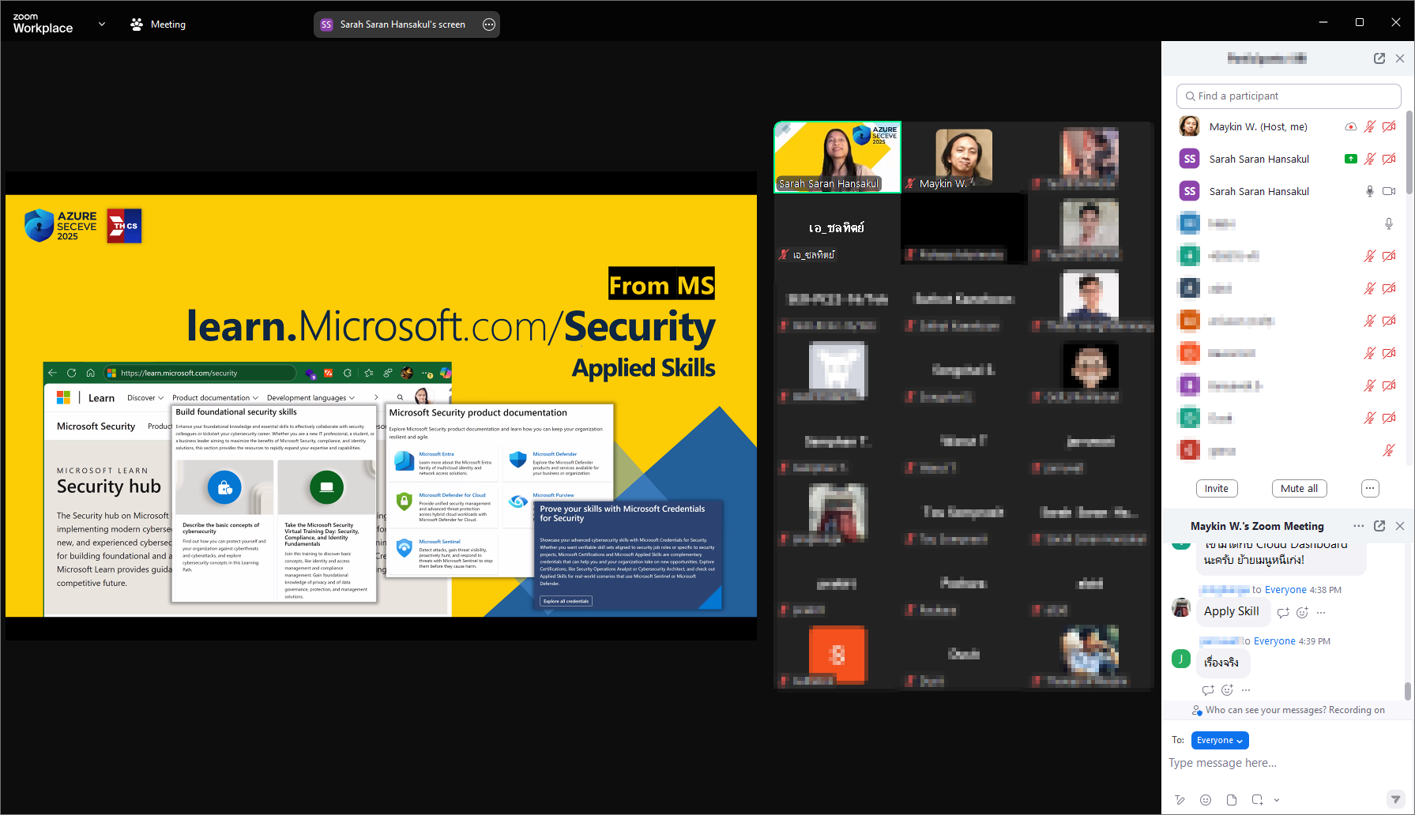This screenshot has width=1415, height=815.
Task: Select เอ_ชลทิตย์ video tile
Action: coord(837,228)
